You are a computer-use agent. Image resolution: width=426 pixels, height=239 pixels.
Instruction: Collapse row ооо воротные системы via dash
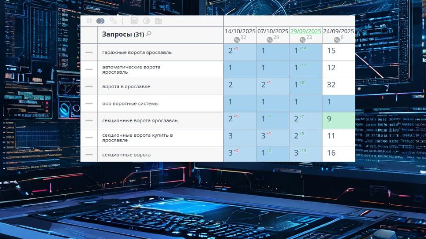(89, 104)
